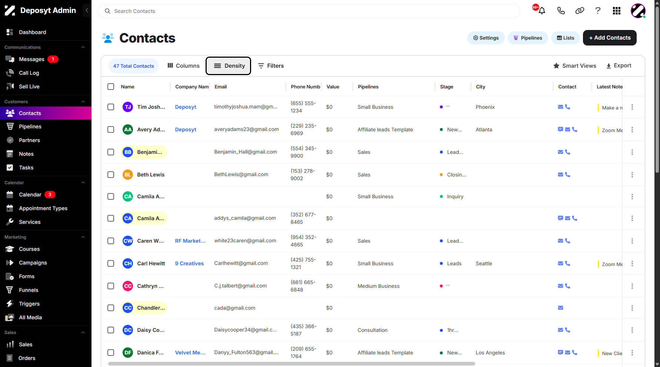Collapse the Calendar sidebar section

tap(83, 183)
